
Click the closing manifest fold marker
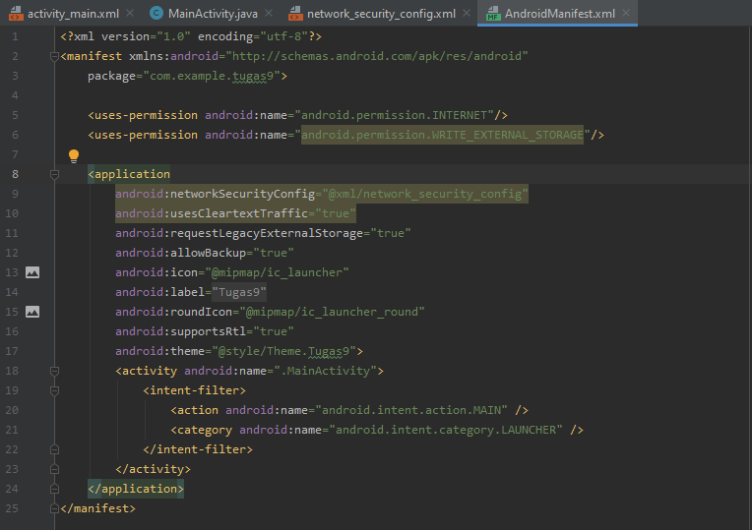coord(54,508)
